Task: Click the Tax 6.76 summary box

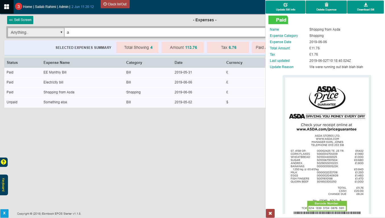Action: pyautogui.click(x=228, y=47)
